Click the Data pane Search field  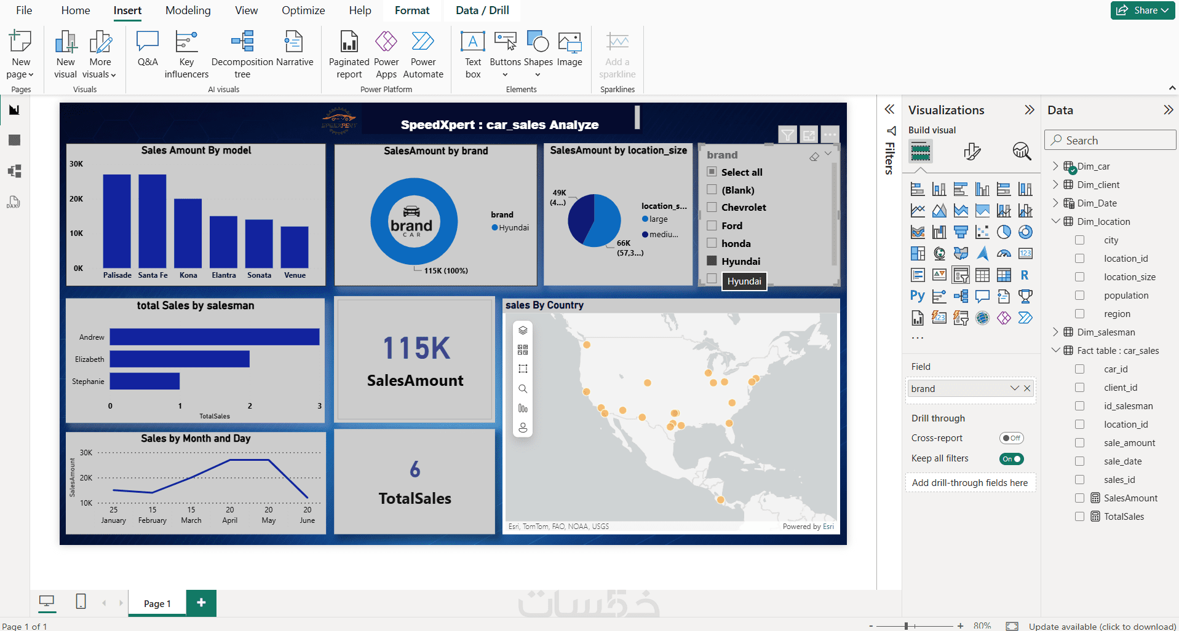(x=1110, y=140)
